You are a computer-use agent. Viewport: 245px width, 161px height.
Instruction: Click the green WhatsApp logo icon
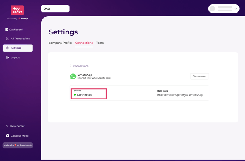73,76
